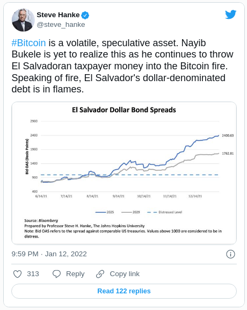Image resolution: width=247 pixels, height=310 pixels.
Task: Click the reply speech bubble icon
Action: click(x=56, y=274)
